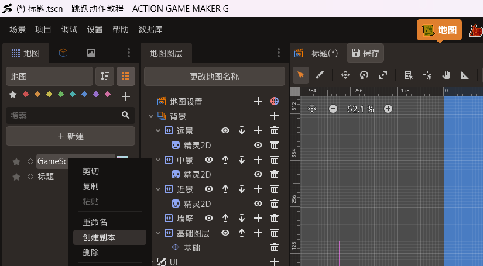Screen dimensions: 483x266
Task: Click the sort order button
Action: click(x=105, y=76)
